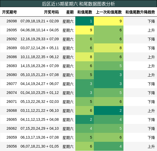157x151 pixels.
Task: Click 上一次和值尾数 cell 3 in row 26080
Action: point(109,75)
